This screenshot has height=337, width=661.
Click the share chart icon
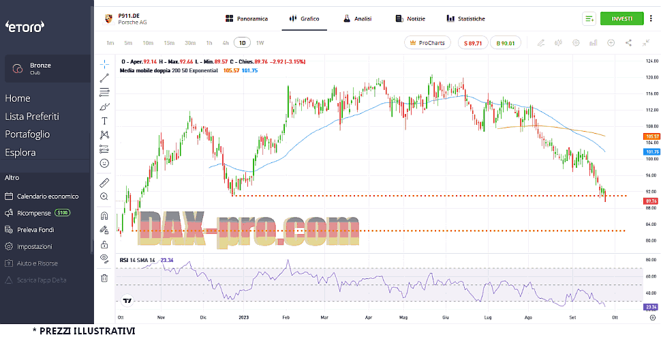[x=628, y=42]
